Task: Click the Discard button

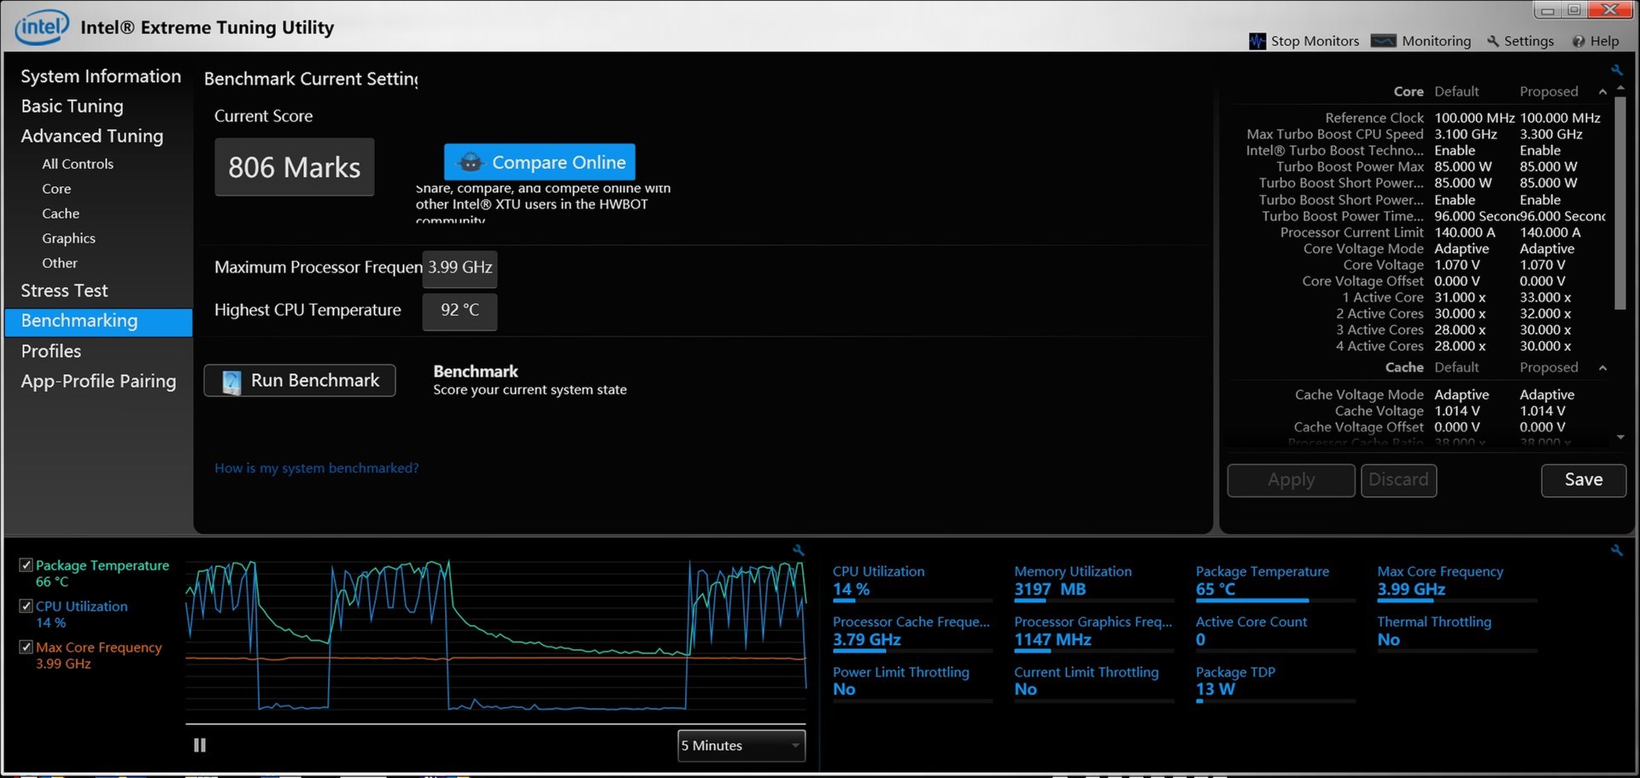Action: click(1398, 480)
